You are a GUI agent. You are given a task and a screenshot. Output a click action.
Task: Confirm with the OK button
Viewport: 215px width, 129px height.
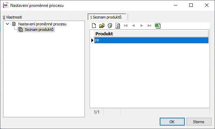(x=172, y=121)
